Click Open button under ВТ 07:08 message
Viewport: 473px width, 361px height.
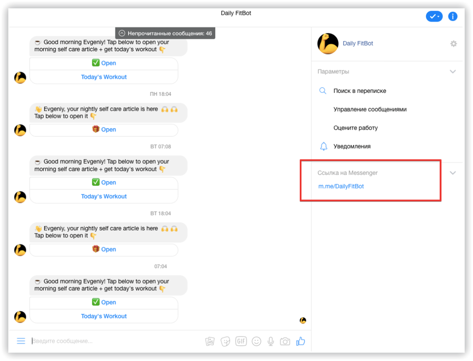104,183
